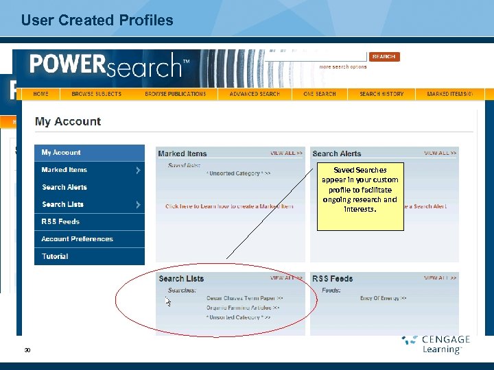Click the create a Search Alert link
This screenshot has width=494, height=370.
point(425,206)
